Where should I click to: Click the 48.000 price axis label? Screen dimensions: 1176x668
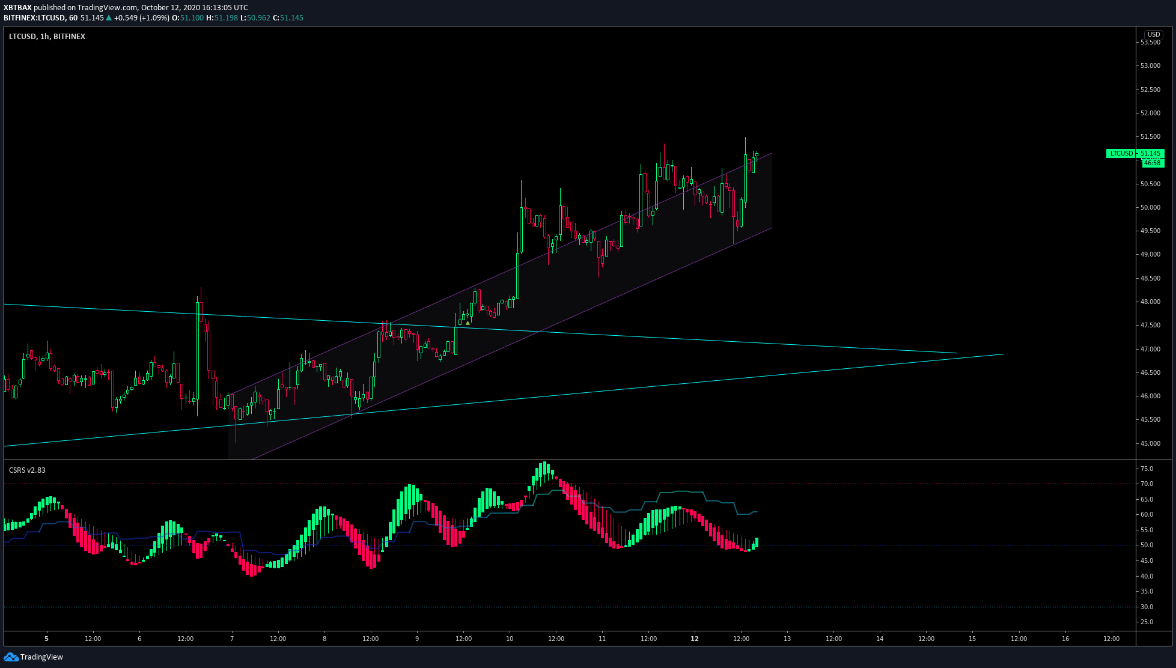[x=1150, y=302]
